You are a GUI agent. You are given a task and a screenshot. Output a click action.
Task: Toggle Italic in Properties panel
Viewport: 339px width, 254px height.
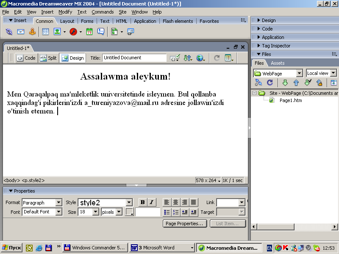point(152,202)
